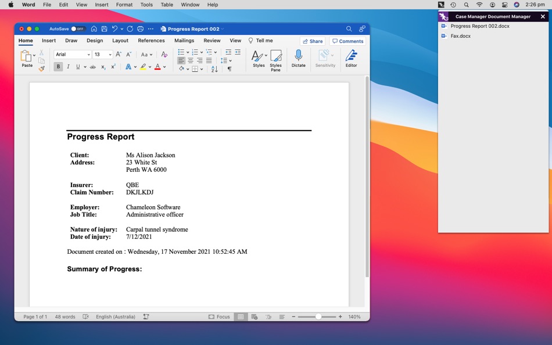Open Change Case Aa dropdown

pyautogui.click(x=146, y=55)
